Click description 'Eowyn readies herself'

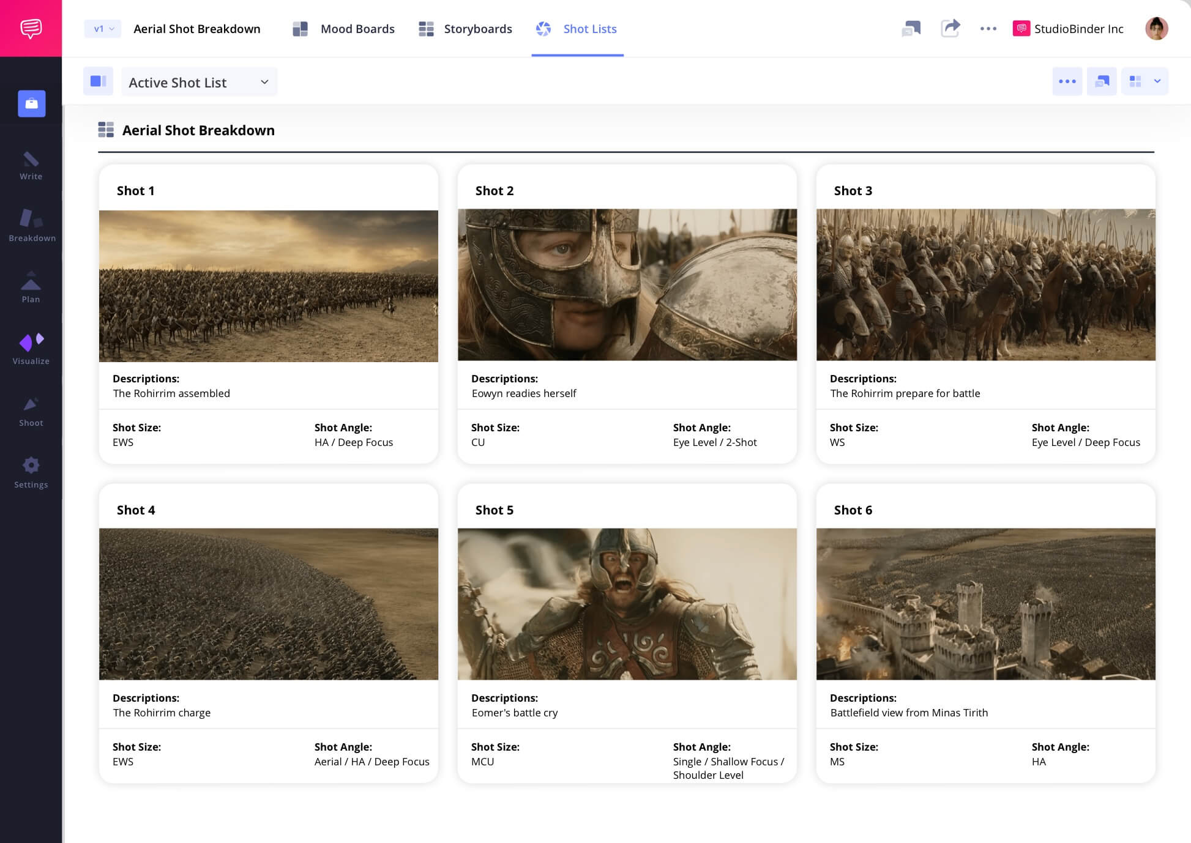tap(524, 393)
